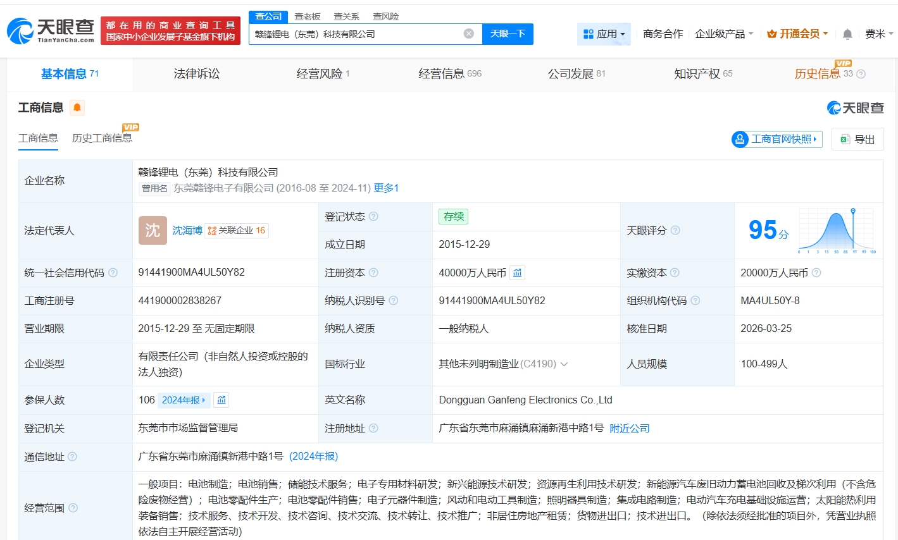Click the notification bell icon in top navigation

[847, 34]
